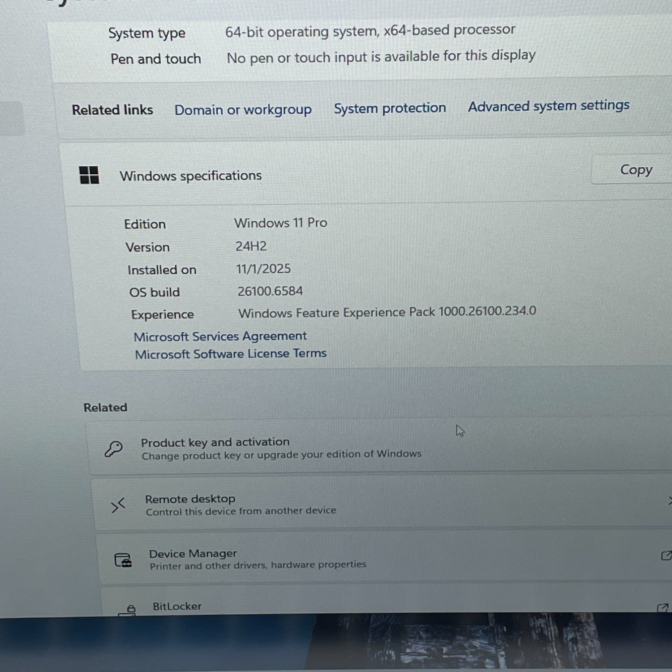Open the Remote desktop settings entry

click(190, 499)
